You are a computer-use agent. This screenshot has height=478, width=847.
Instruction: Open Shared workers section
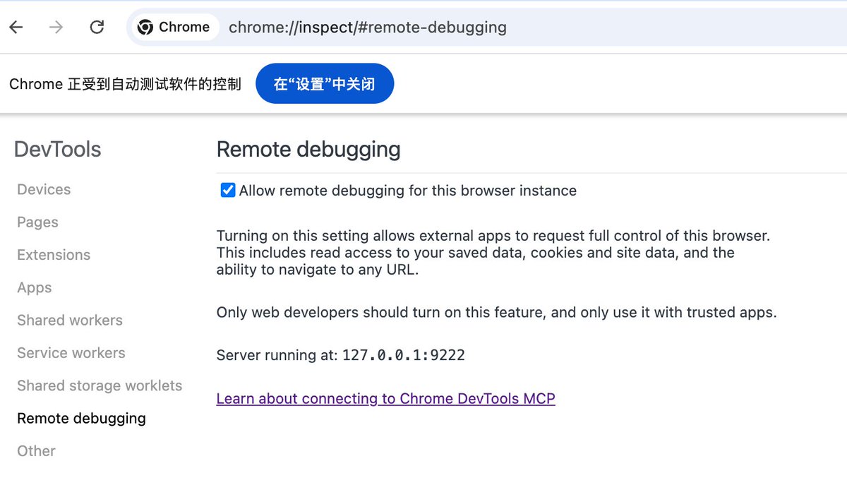[x=70, y=320]
